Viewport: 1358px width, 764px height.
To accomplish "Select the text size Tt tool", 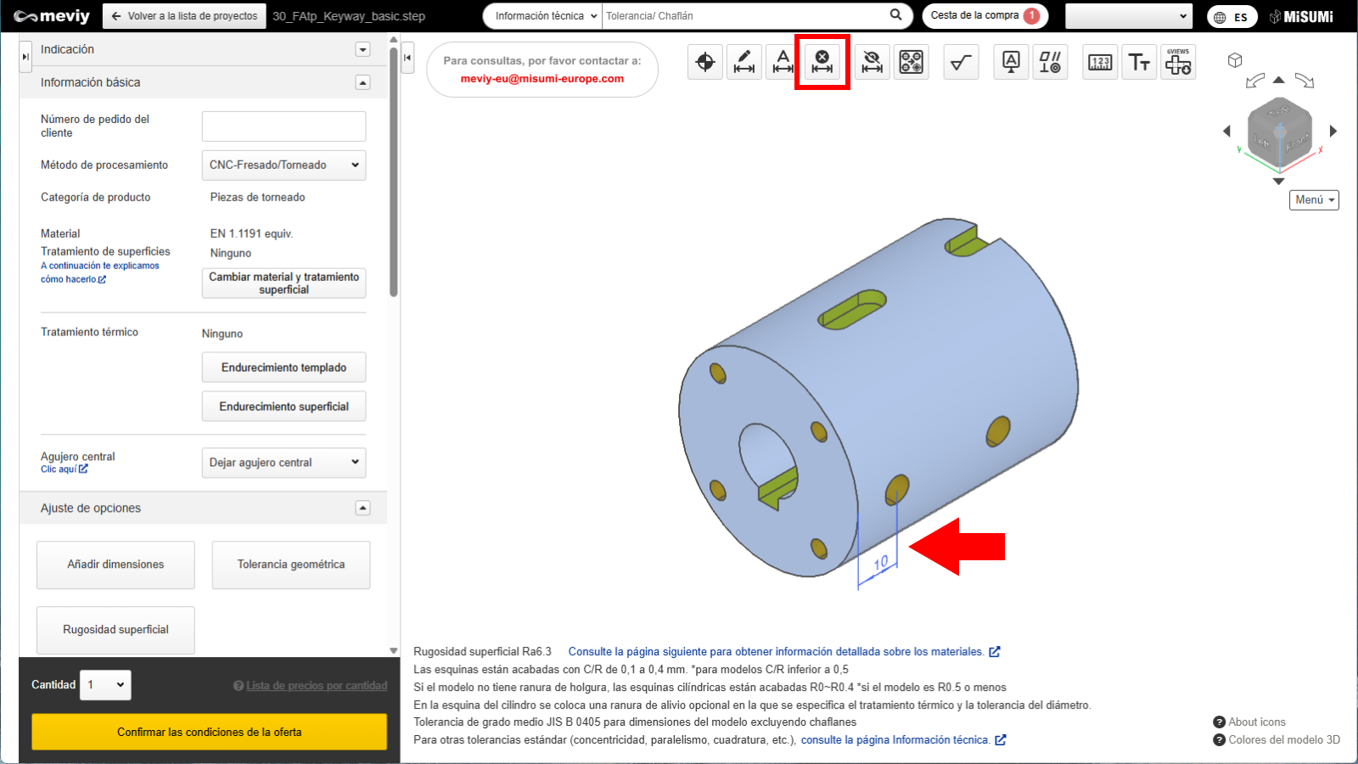I will click(1139, 62).
